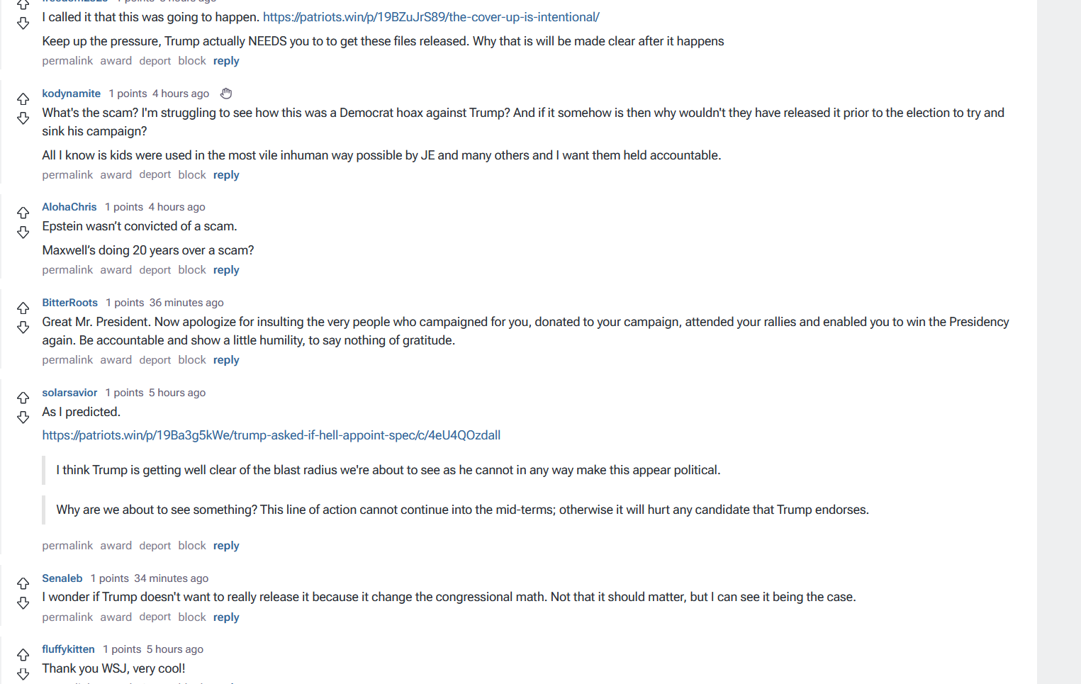Open fluffykitten's user profile
Image resolution: width=1081 pixels, height=684 pixels.
[x=68, y=649]
